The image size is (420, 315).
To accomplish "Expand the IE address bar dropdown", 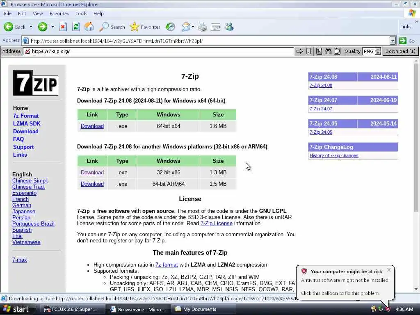I will click(393, 41).
